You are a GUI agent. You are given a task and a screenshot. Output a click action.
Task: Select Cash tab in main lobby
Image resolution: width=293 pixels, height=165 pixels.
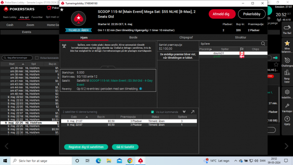[x=10, y=25]
